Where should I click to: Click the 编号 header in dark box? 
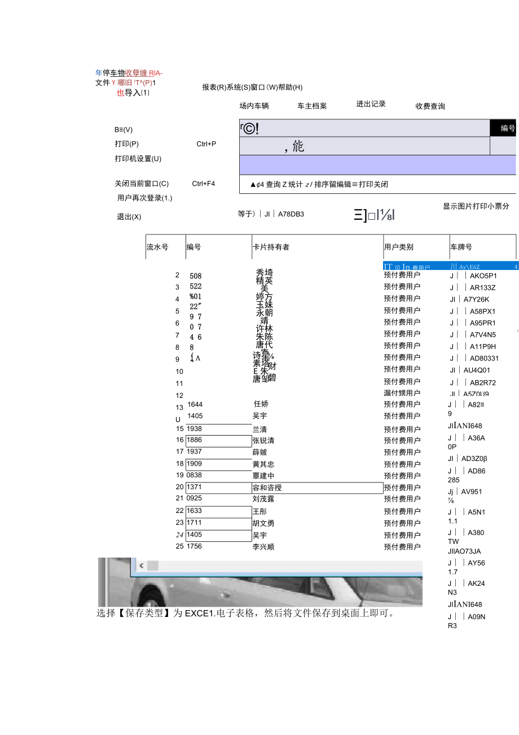click(508, 128)
